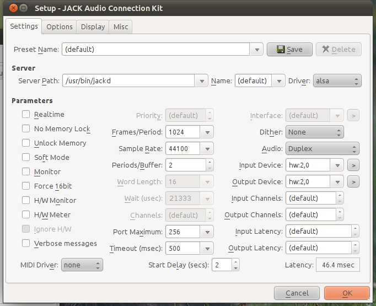
Task: Open the Server Path dropdown list
Action: [201, 81]
